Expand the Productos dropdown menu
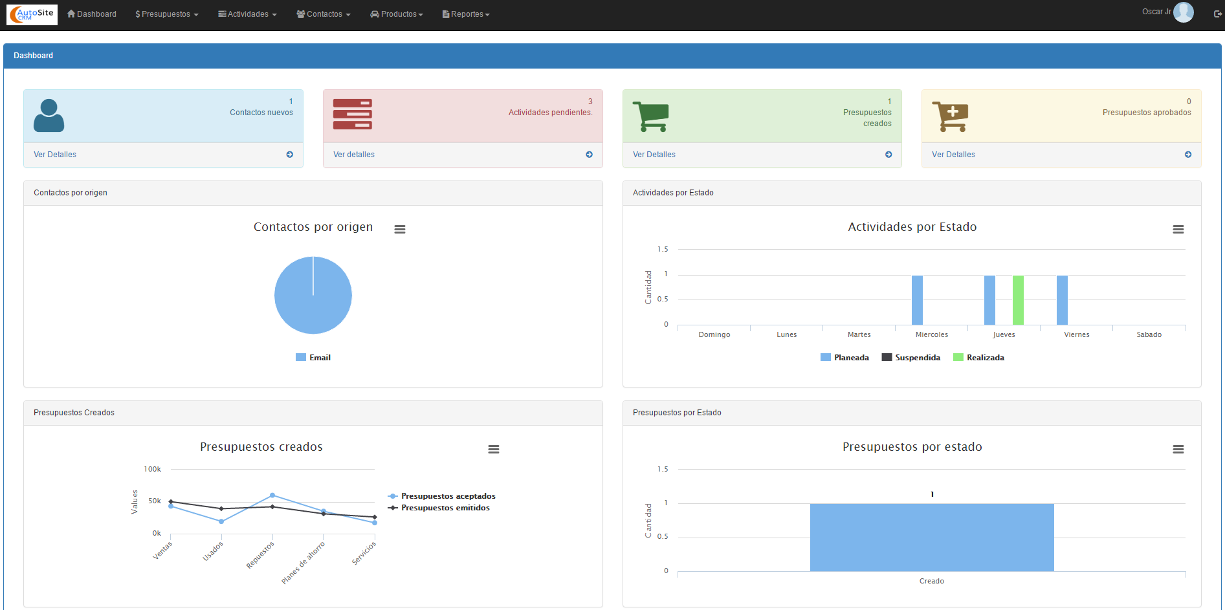1225x610 pixels. [397, 14]
